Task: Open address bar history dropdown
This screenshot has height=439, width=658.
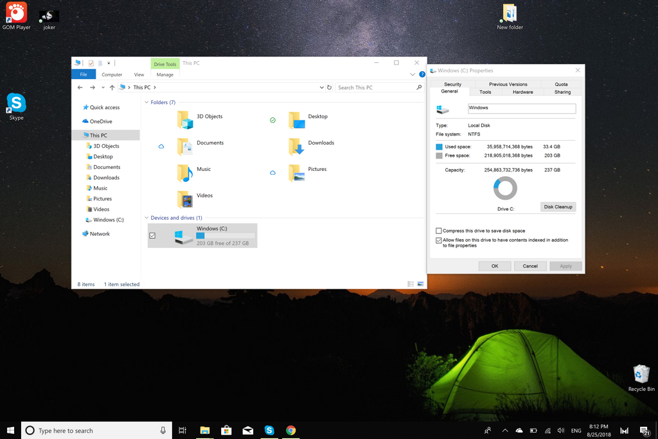Action: [321, 87]
